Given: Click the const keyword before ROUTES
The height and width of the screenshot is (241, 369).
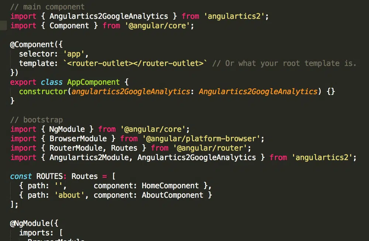Looking at the screenshot, I should (21, 176).
